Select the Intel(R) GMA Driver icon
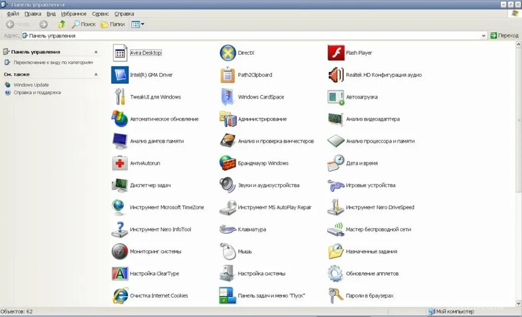This screenshot has height=317, width=522. [120, 75]
